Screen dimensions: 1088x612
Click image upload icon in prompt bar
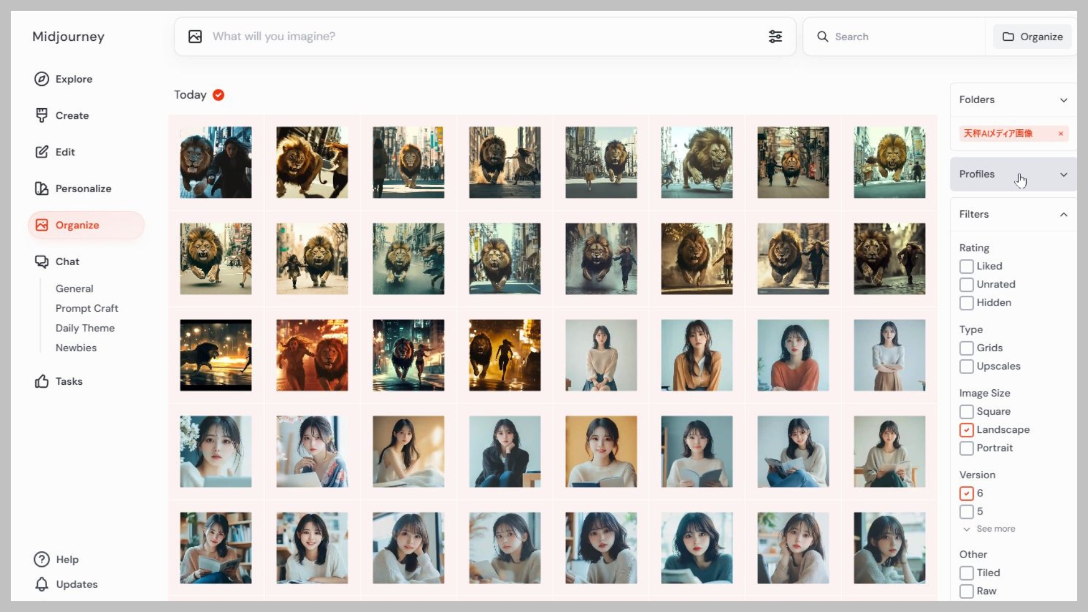click(x=195, y=36)
